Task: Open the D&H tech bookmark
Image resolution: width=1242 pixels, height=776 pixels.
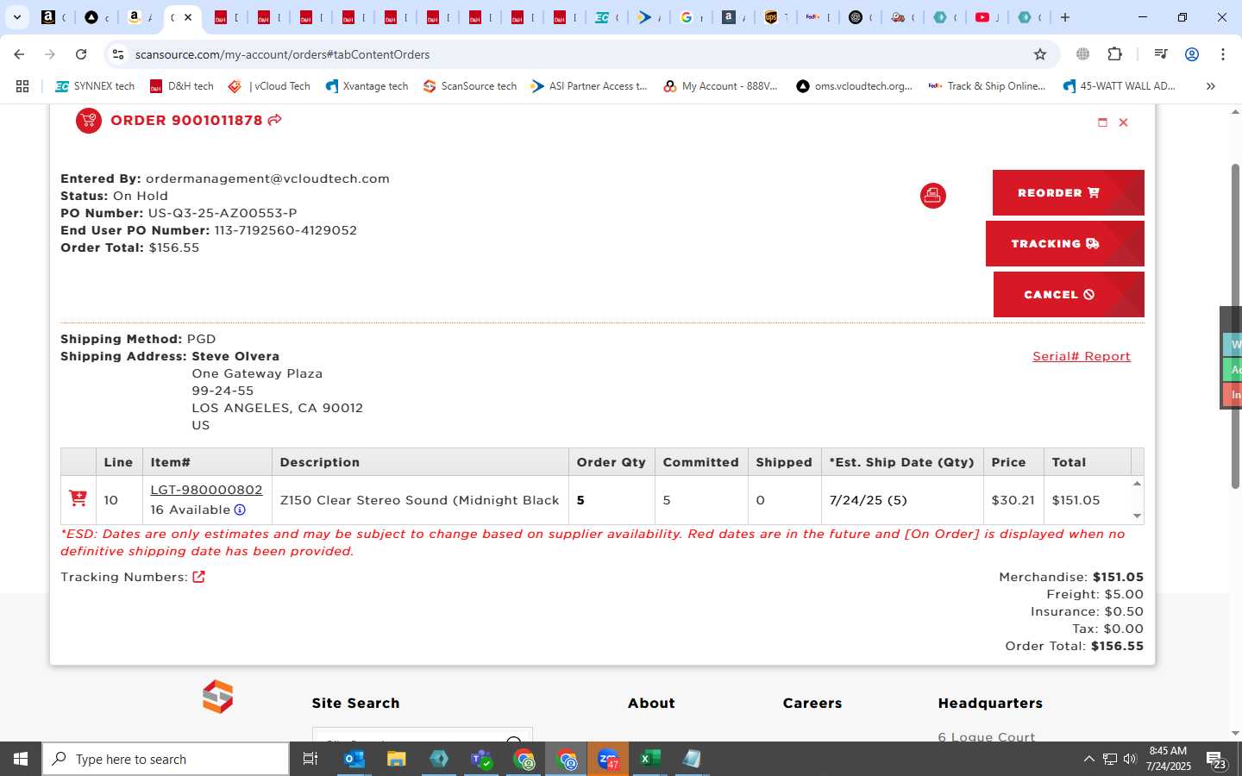Action: [181, 86]
